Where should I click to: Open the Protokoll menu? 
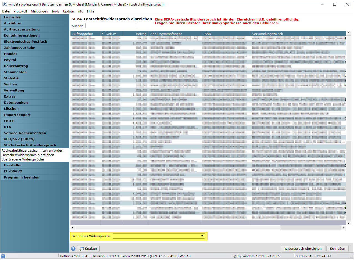click(20, 11)
